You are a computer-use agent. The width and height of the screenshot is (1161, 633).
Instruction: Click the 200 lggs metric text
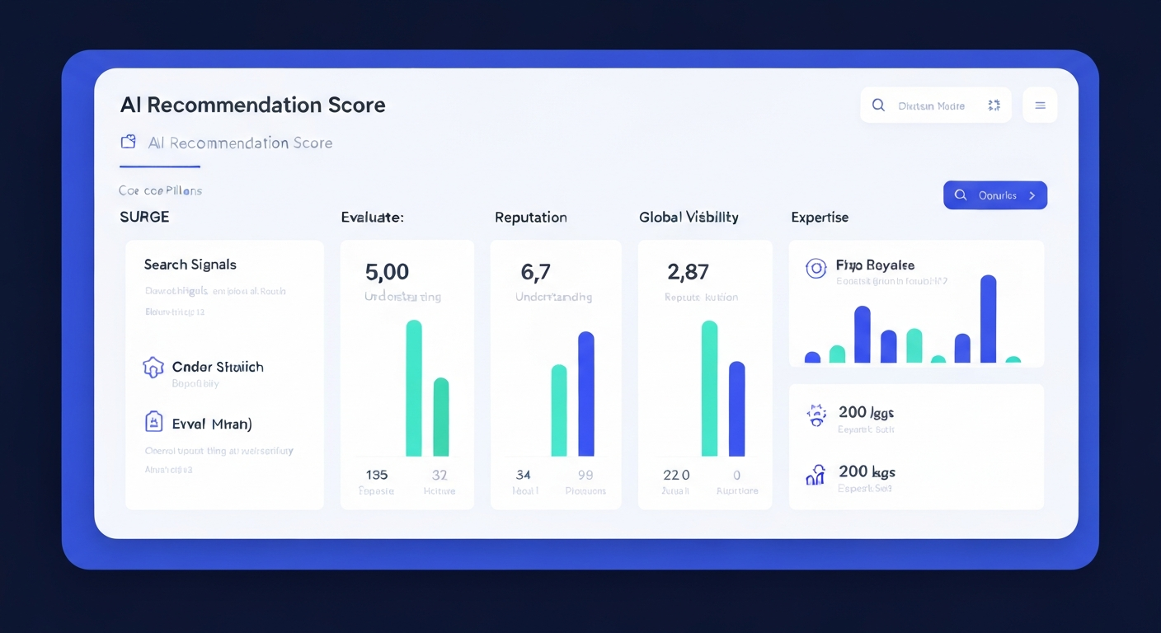867,412
